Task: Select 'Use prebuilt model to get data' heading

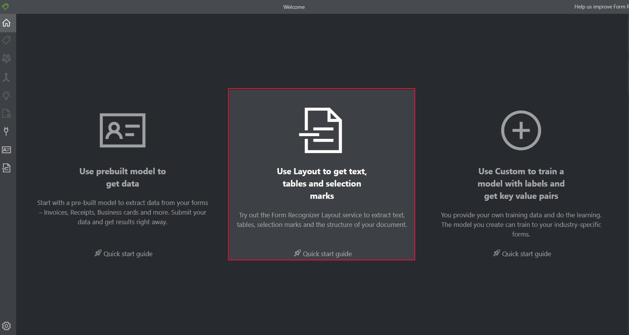Action: (x=122, y=177)
